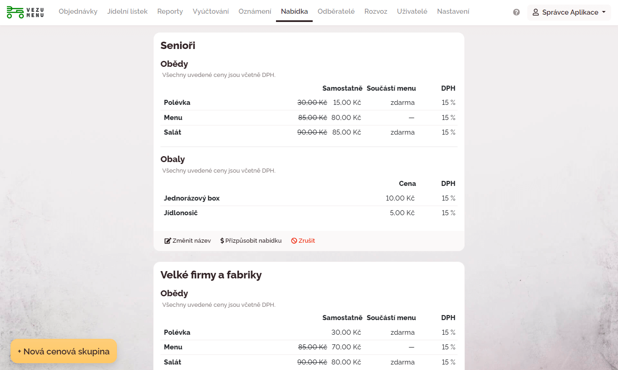Click the Vezu Menu logo

25,12
